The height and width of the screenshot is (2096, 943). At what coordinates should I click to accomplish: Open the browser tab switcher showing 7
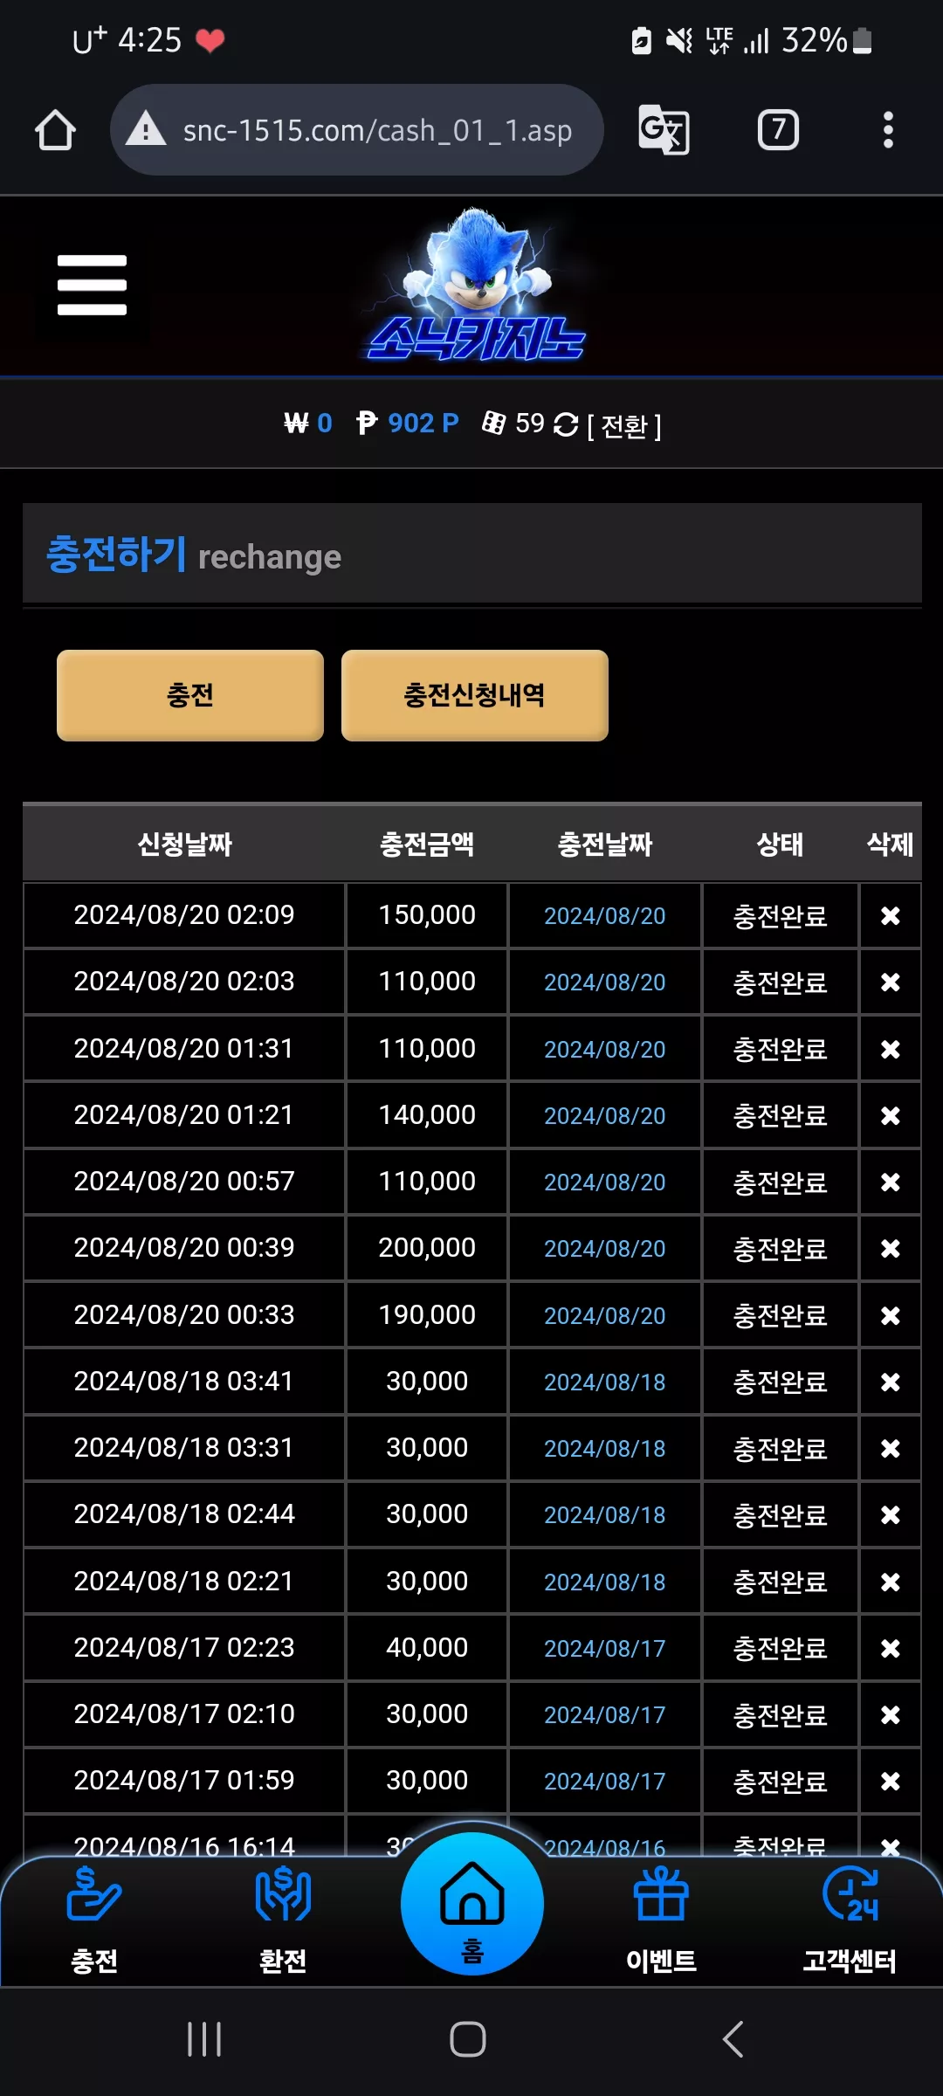[778, 130]
